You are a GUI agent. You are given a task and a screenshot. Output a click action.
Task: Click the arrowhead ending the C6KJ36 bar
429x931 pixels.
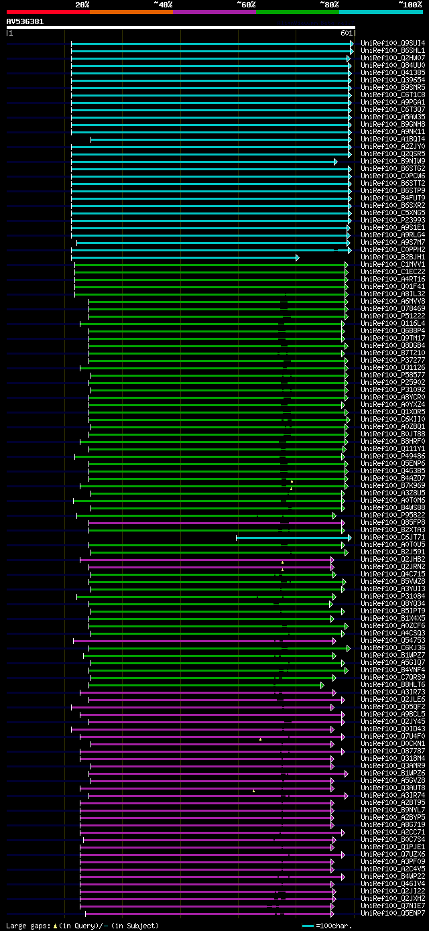(x=348, y=648)
